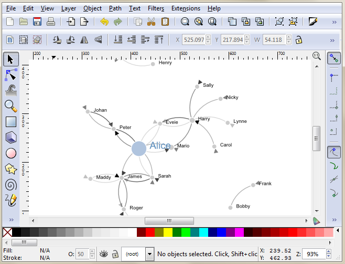This screenshot has height=264, width=345.
Task: Print the document
Action: click(51, 22)
